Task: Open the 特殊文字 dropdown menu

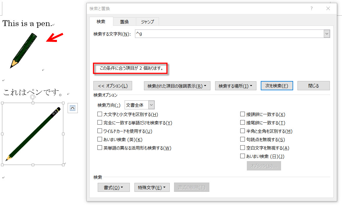Action: 152,187
